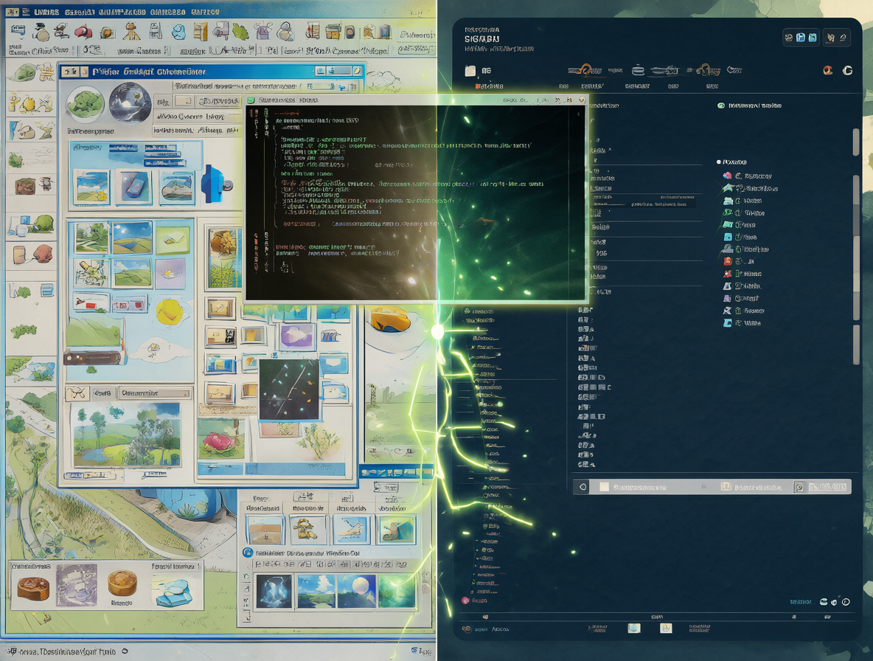Viewport: 873px width, 661px height.
Task: Click the yellow cabinet icon in the left app toolbar
Action: tap(201, 31)
